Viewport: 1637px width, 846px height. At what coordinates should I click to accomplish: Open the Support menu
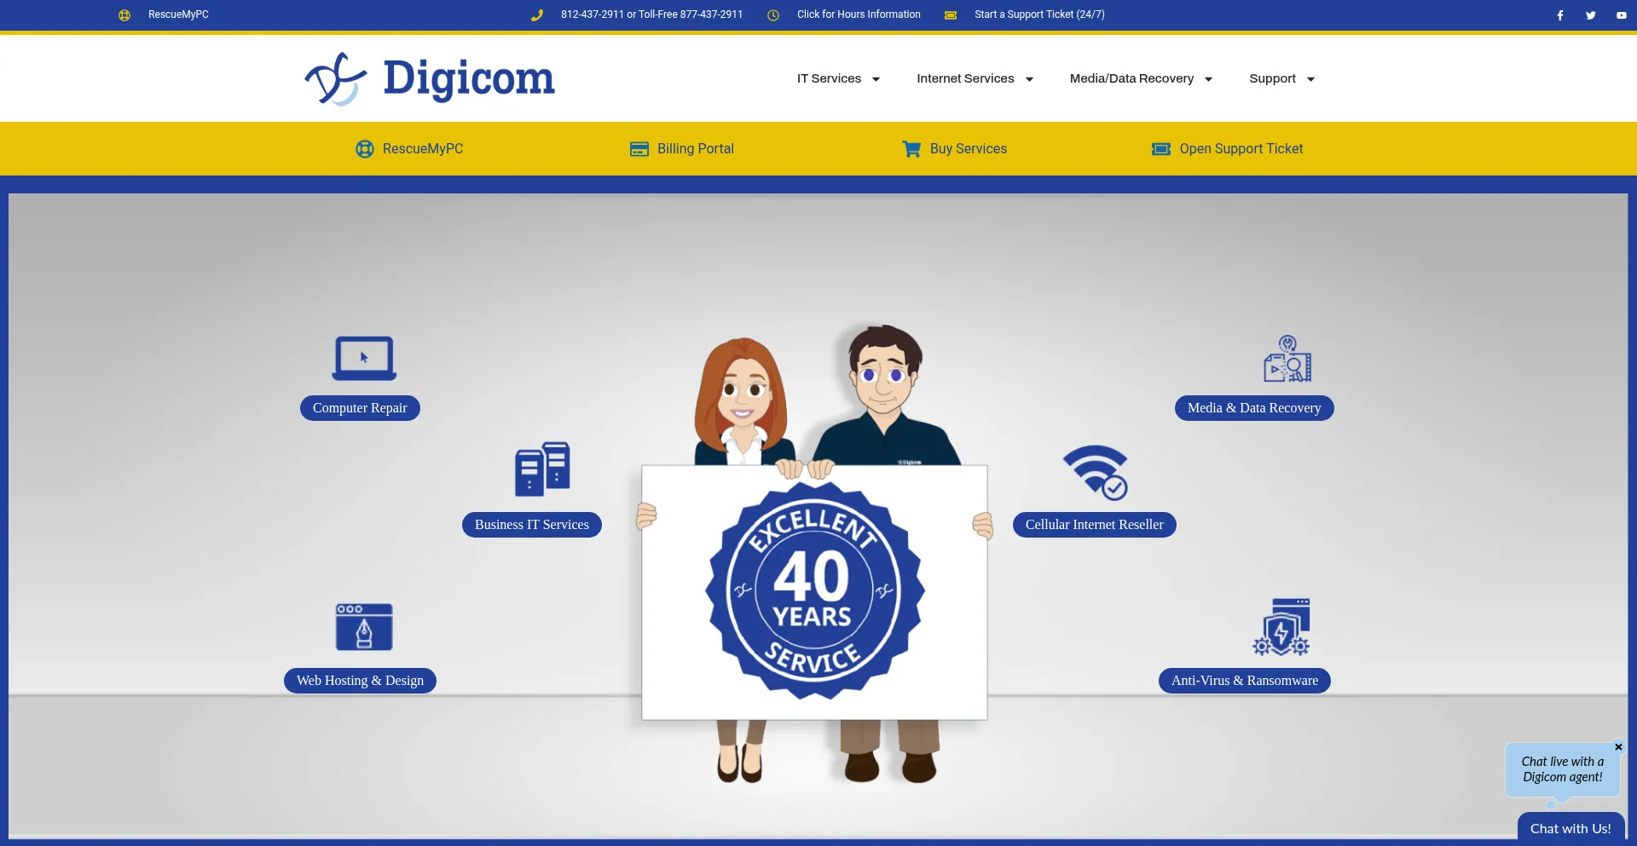[x=1272, y=78]
